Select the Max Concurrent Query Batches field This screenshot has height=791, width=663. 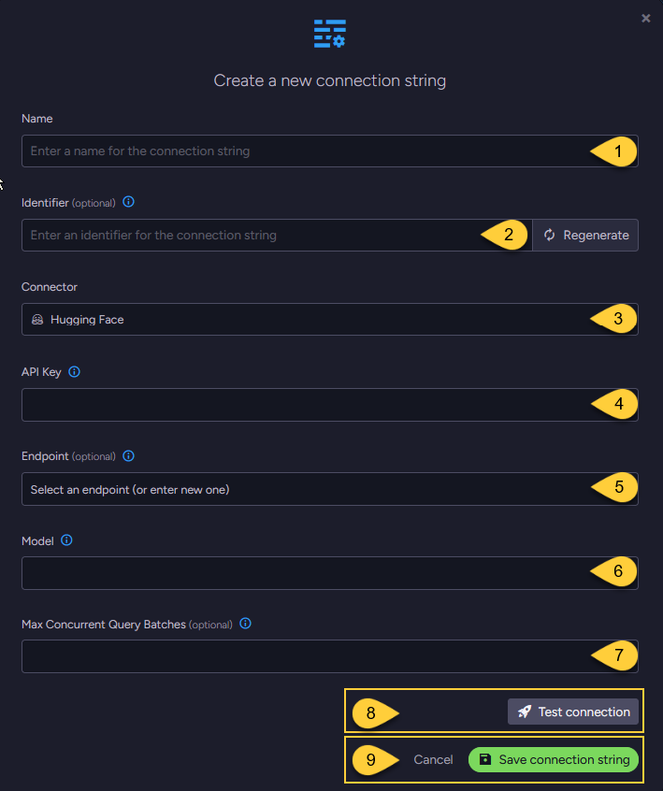[x=330, y=656]
